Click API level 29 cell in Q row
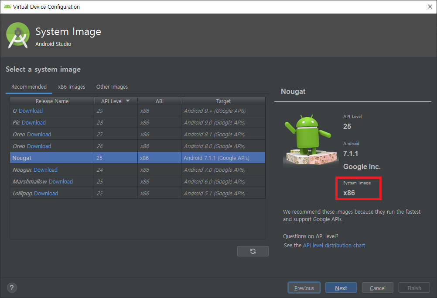437x298 pixels. click(x=116, y=111)
